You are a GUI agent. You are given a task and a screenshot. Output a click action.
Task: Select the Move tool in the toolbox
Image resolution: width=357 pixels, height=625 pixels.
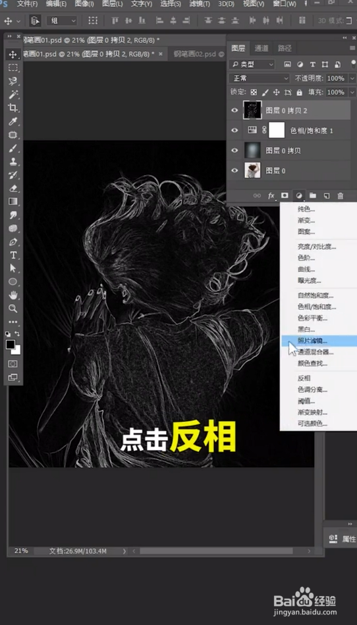tap(13, 54)
